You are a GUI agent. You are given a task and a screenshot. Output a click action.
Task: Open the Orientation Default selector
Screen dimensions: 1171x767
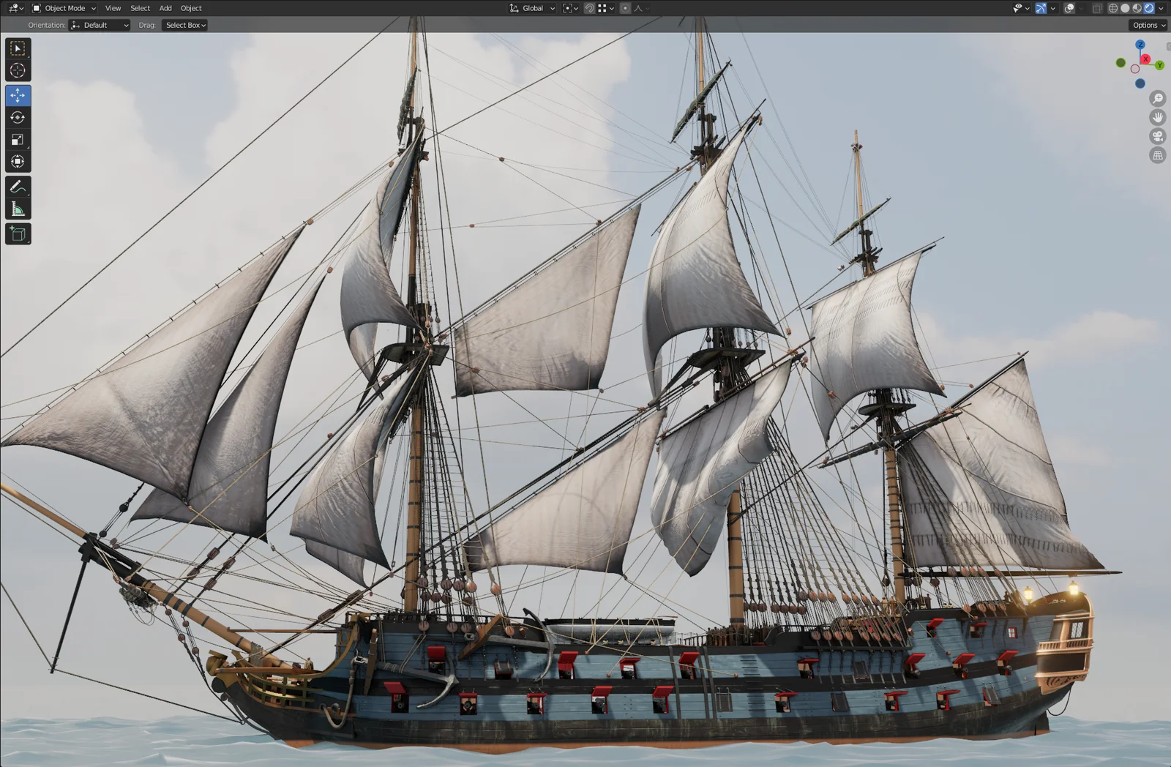coord(99,24)
